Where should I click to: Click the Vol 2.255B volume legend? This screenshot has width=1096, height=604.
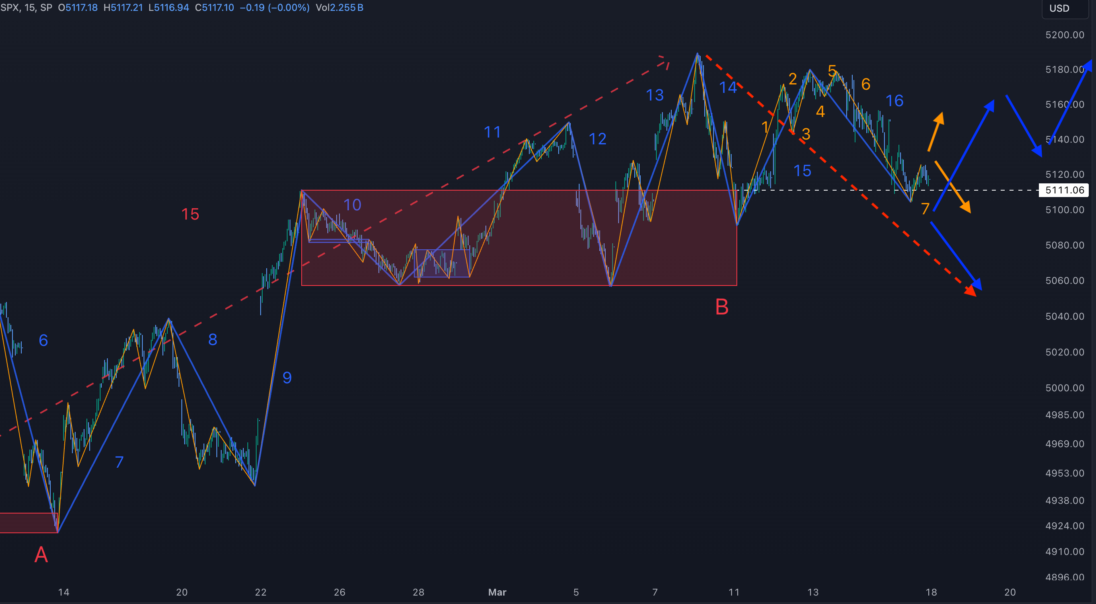coord(339,8)
